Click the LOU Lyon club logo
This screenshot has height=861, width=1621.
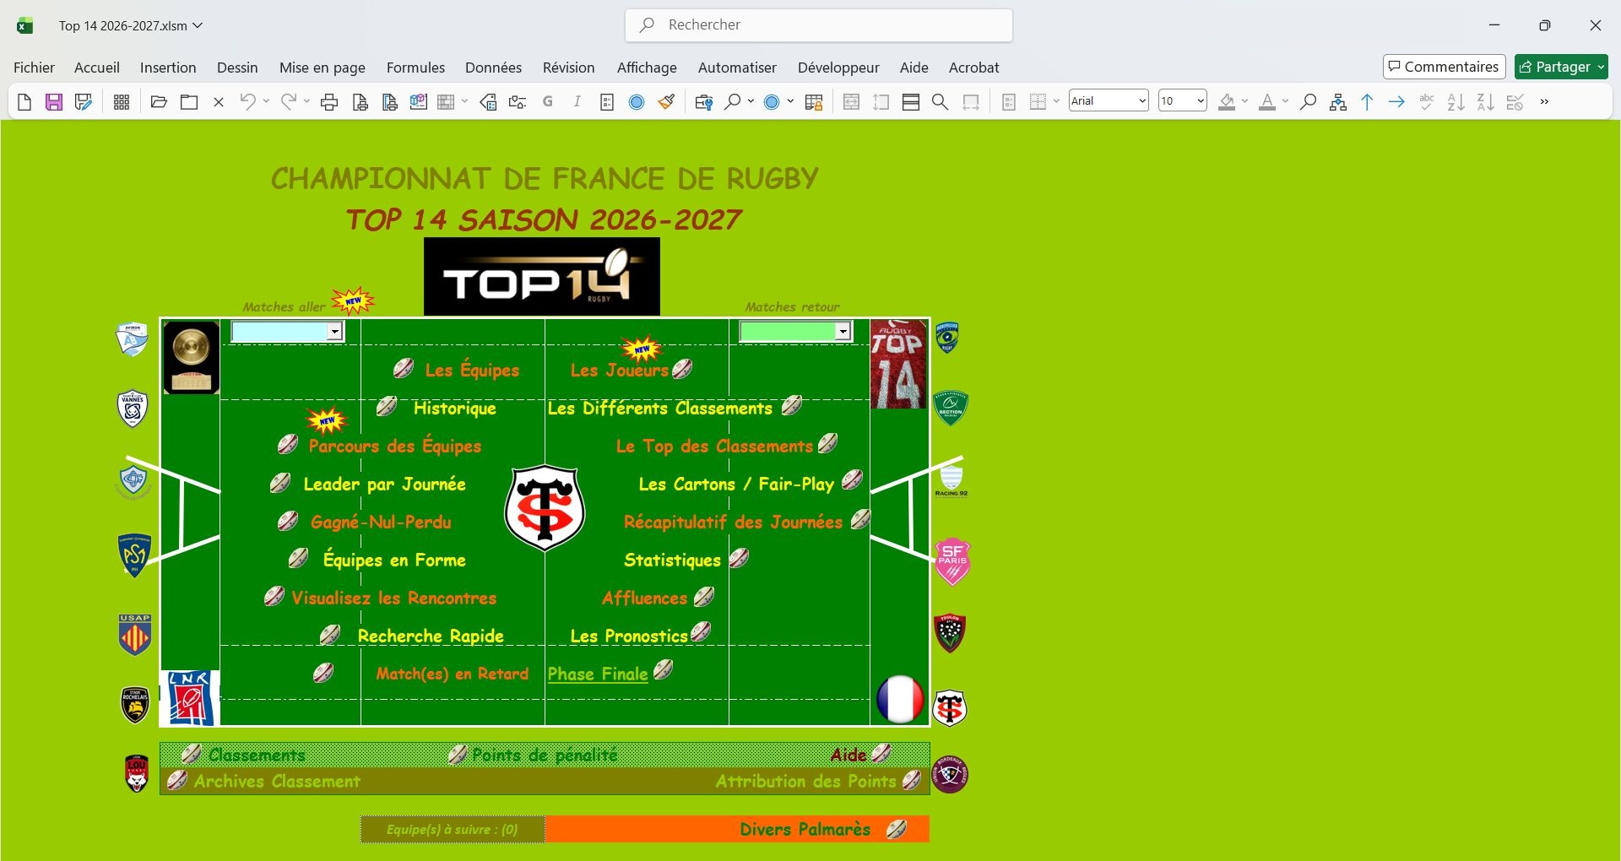coord(137,773)
